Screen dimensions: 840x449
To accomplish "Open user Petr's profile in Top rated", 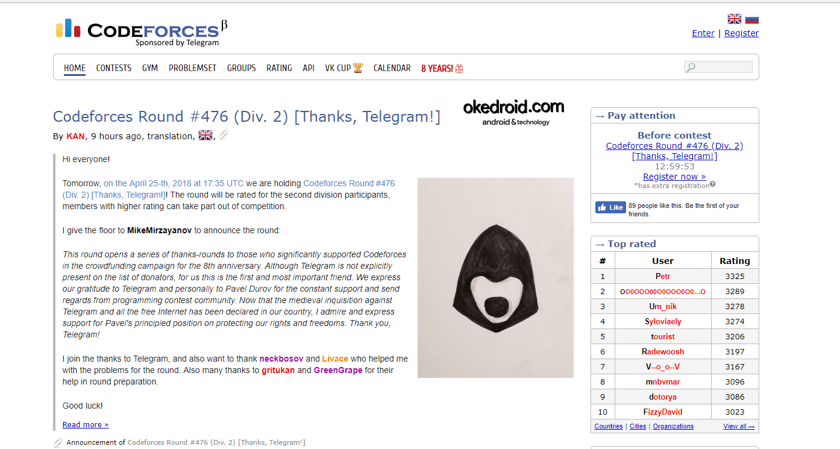I will [x=663, y=276].
